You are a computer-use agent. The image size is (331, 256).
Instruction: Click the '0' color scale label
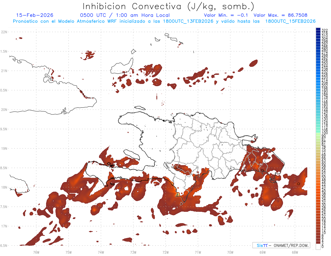323,246
